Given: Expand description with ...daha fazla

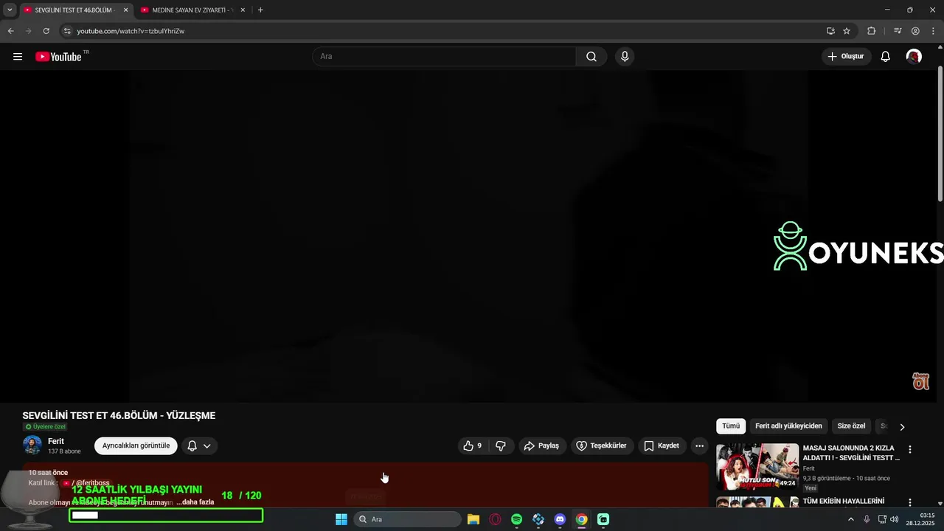Looking at the screenshot, I should tap(195, 502).
